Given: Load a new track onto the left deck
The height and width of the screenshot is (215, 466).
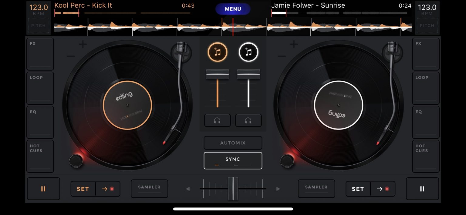Looking at the screenshot, I should 218,52.
